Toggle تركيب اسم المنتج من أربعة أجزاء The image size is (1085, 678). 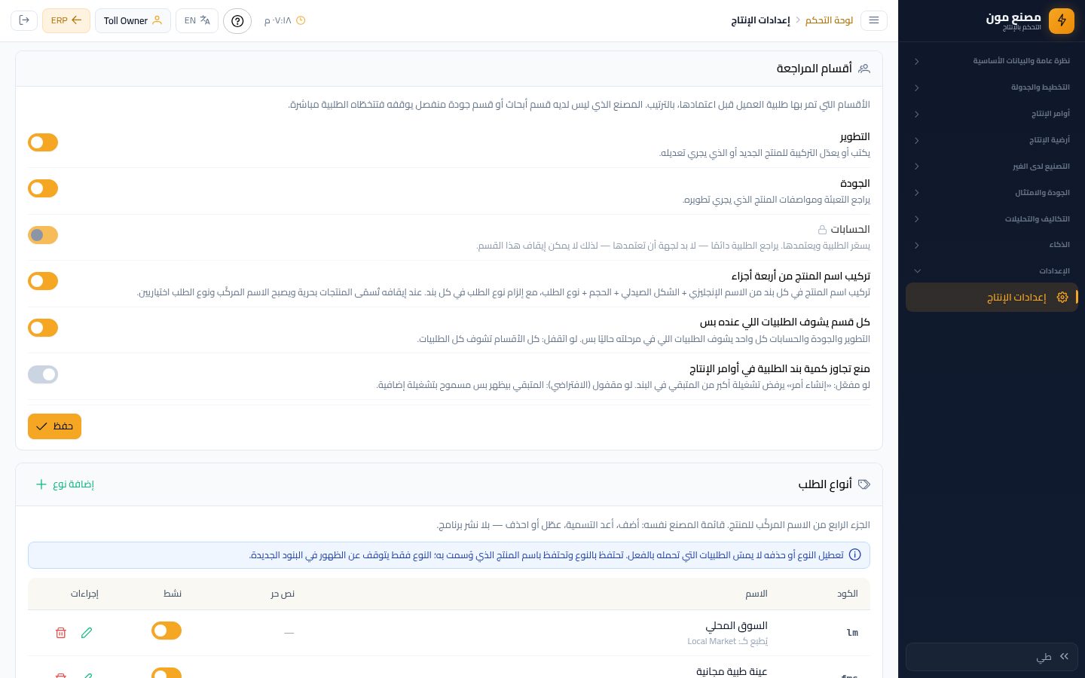tap(43, 281)
